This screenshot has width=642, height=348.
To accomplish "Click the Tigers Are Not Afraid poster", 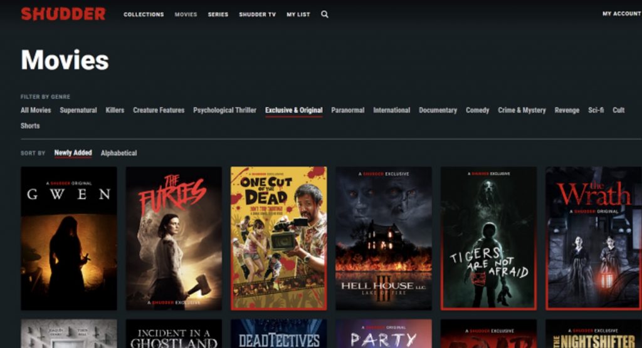I will [x=488, y=238].
